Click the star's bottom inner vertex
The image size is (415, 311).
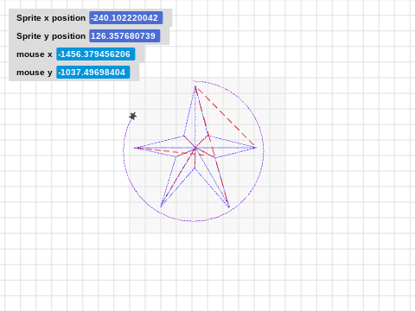195,168
